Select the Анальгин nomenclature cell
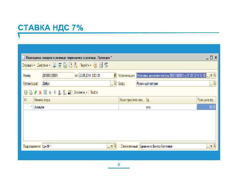 76,107
